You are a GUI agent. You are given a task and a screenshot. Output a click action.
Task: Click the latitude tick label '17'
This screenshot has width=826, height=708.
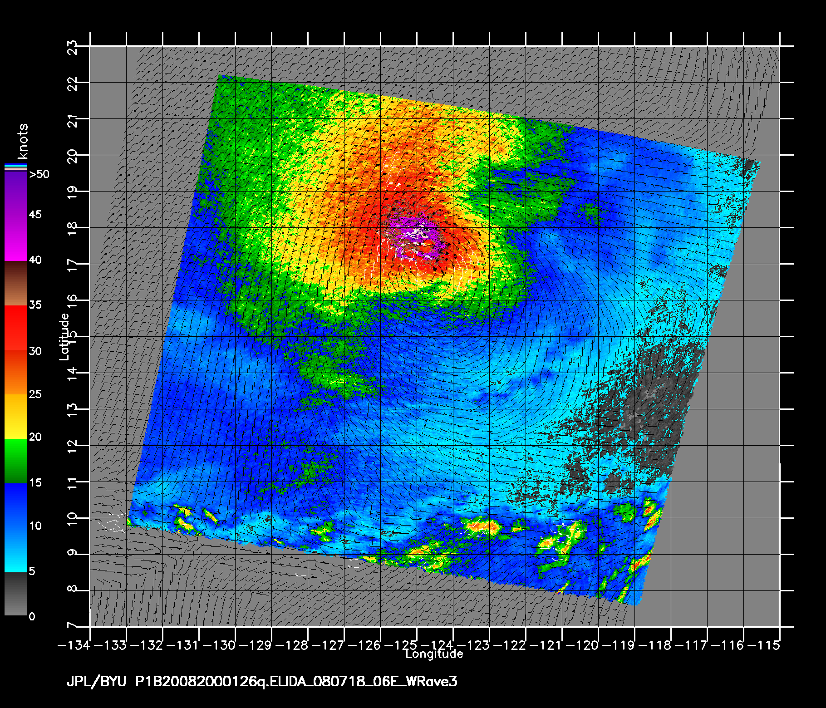click(73, 265)
